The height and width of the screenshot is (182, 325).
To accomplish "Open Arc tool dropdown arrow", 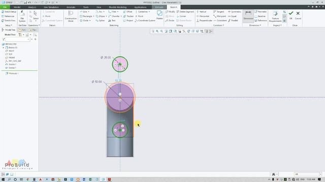I will [104, 12].
